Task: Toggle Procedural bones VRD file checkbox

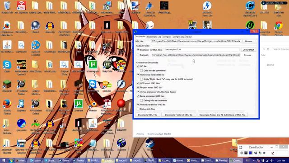Action: [x=138, y=105]
